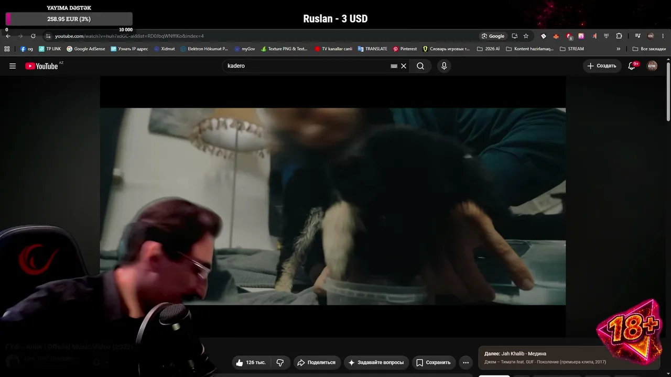Search the page with Google Lens
Image resolution: width=671 pixels, height=377 pixels.
point(493,36)
